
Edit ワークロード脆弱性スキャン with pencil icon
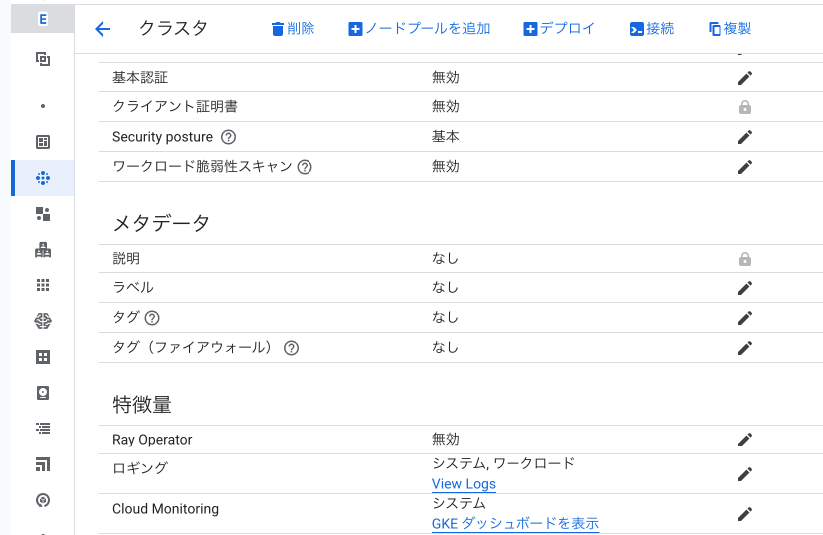(x=744, y=167)
